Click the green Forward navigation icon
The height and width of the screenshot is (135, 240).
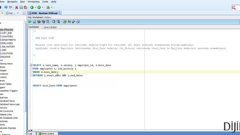[x=39, y=7]
